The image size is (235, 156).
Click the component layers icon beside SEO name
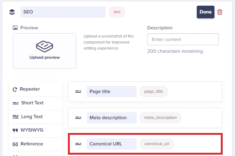[12, 12]
